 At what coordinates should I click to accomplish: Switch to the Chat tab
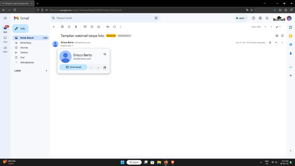5,39
